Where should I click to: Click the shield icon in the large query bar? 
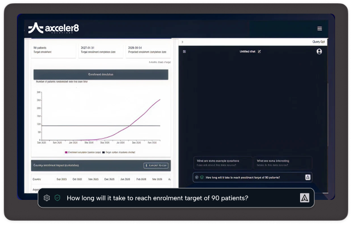pyautogui.click(x=57, y=198)
